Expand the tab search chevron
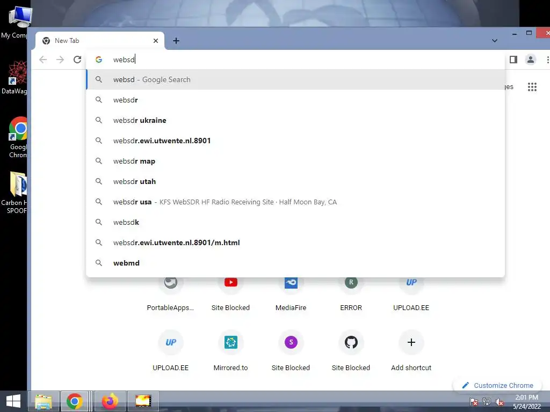550x412 pixels. click(495, 41)
